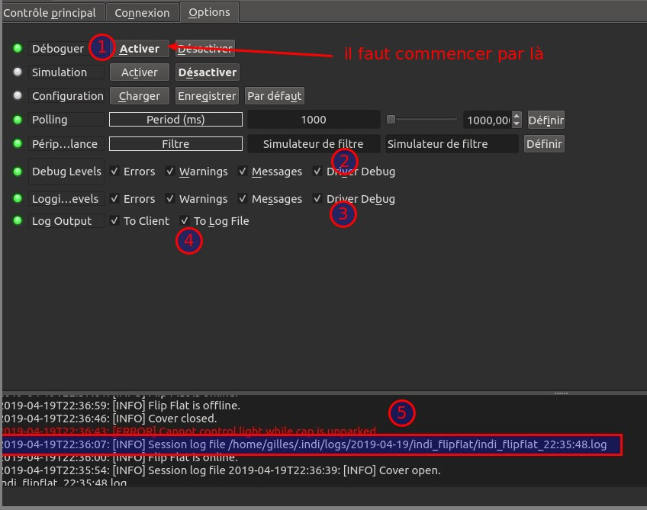Click Activer for Déboguer
The width and height of the screenshot is (647, 510).
140,49
